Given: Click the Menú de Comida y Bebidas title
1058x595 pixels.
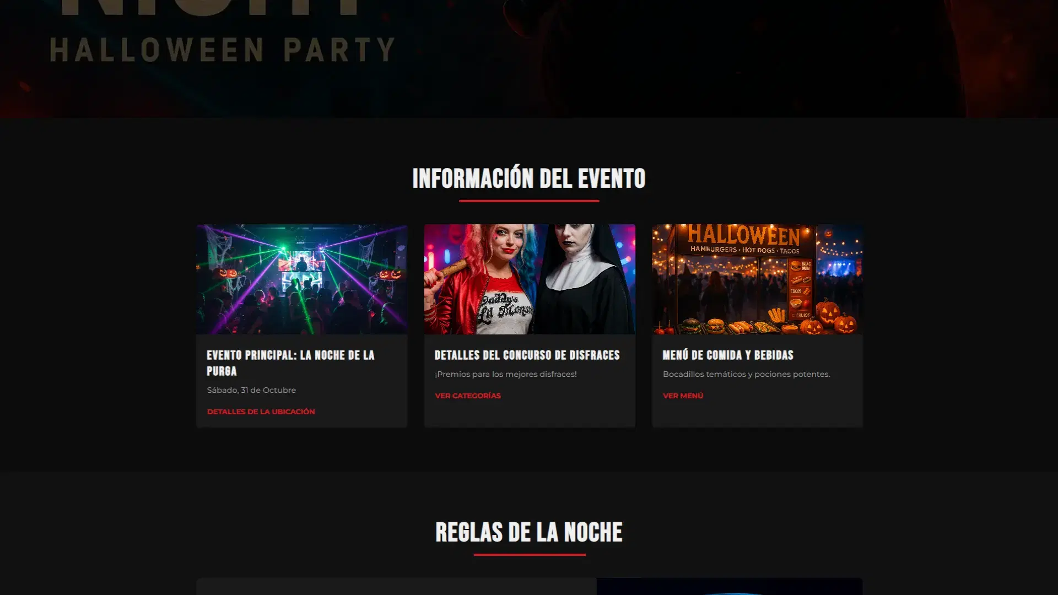Looking at the screenshot, I should [728, 355].
